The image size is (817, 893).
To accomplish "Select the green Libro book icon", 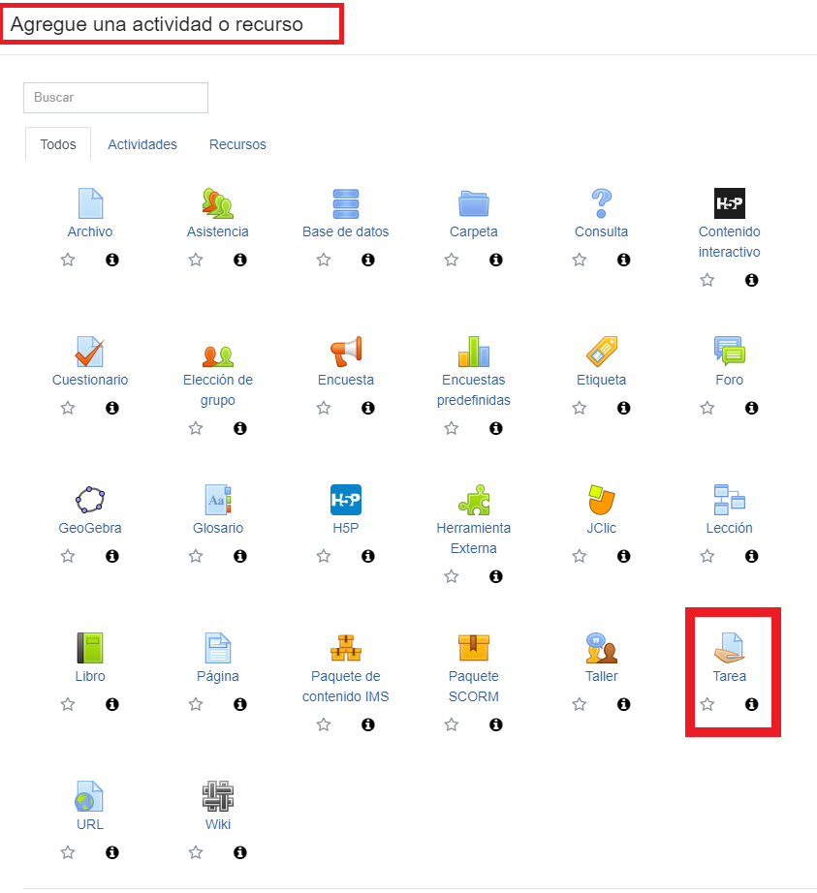I will click(x=90, y=648).
